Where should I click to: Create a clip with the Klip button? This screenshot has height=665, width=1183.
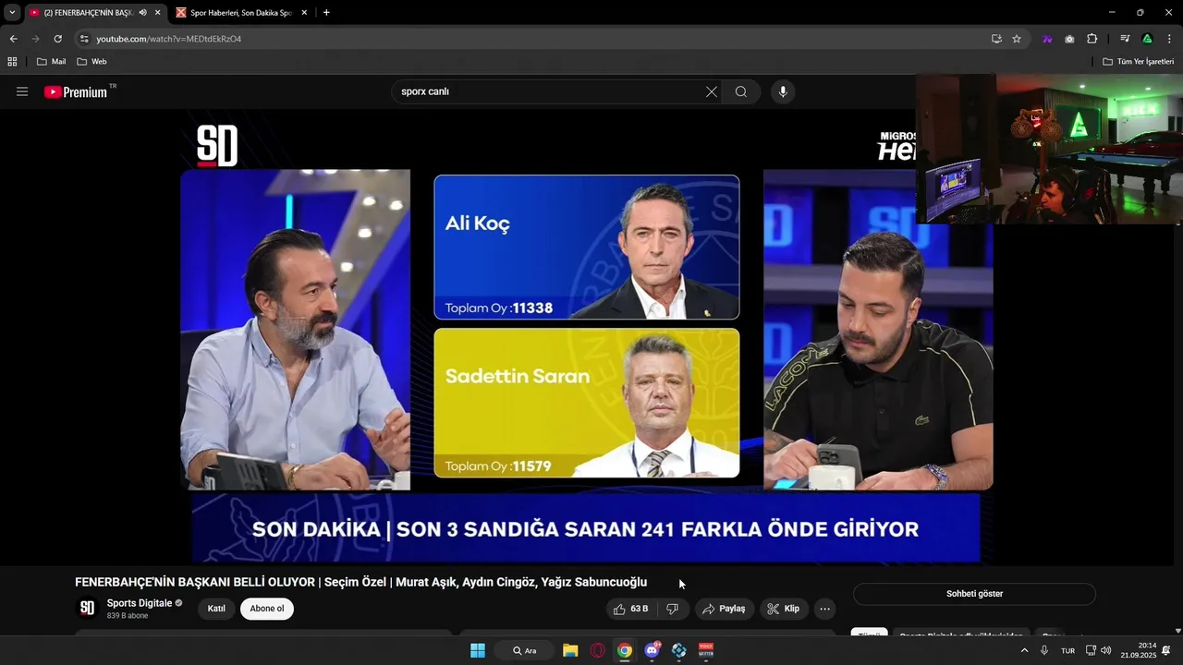tap(783, 609)
